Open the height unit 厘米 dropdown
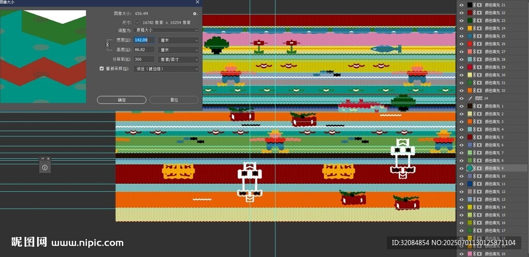This screenshot has height=257, width=529. point(178,50)
